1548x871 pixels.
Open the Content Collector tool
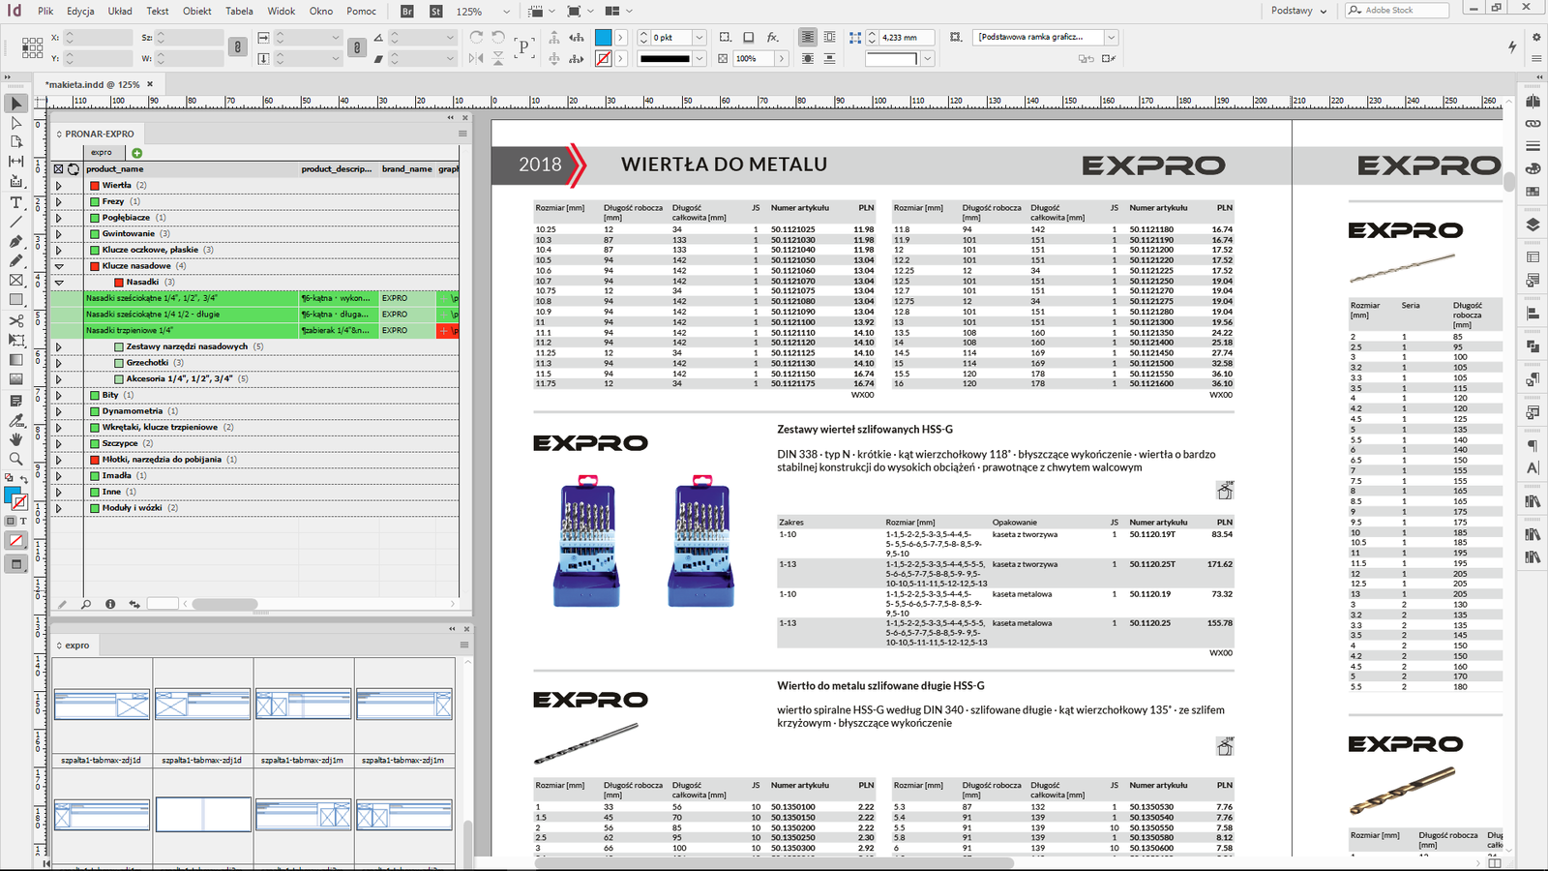click(15, 182)
